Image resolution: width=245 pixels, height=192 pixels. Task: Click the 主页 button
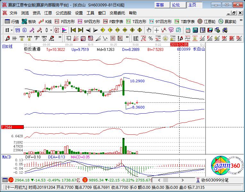pos(194,5)
